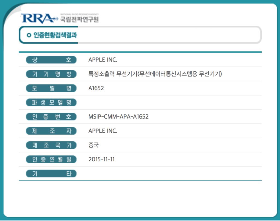This screenshot has width=280, height=221.
Task: Select model value A1652
Action: click(96, 88)
